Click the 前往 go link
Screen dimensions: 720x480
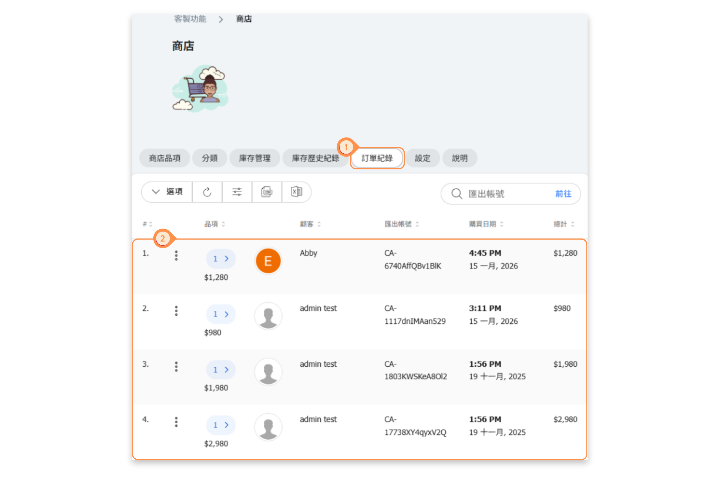point(563,194)
